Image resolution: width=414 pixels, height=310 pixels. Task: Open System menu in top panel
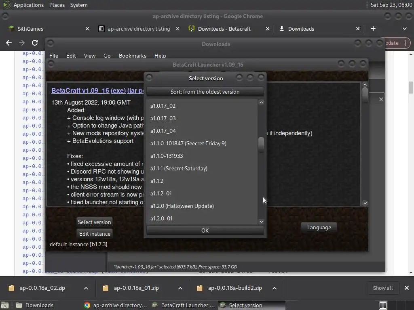tap(79, 5)
